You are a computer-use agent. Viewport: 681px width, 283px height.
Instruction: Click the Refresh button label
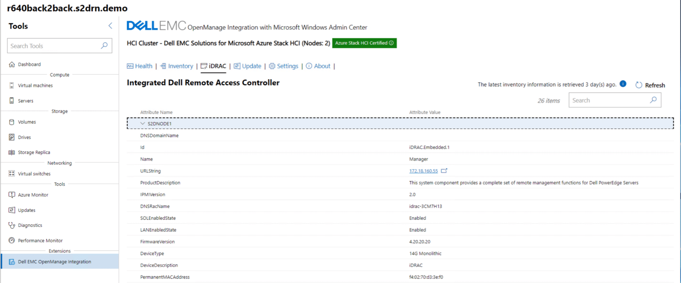[x=655, y=85]
